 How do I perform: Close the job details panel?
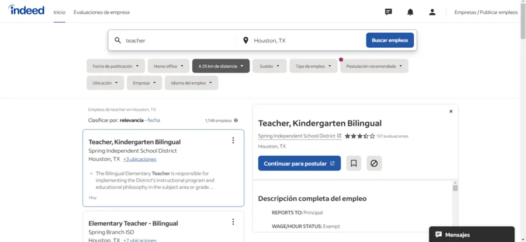coord(451,111)
